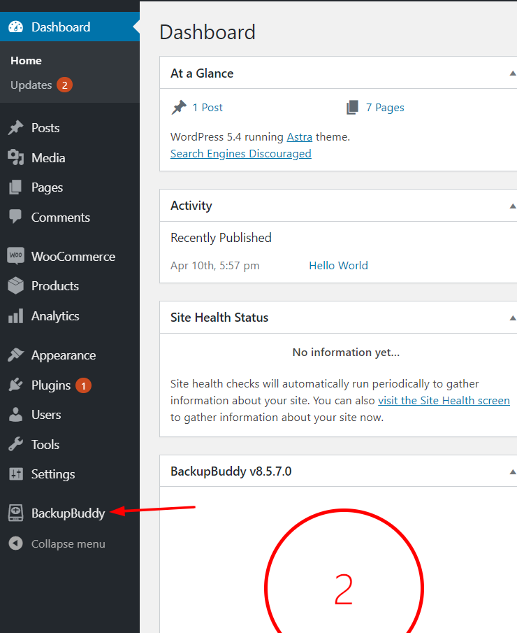Click the Collapse menu text
This screenshot has height=633, width=517.
click(68, 543)
